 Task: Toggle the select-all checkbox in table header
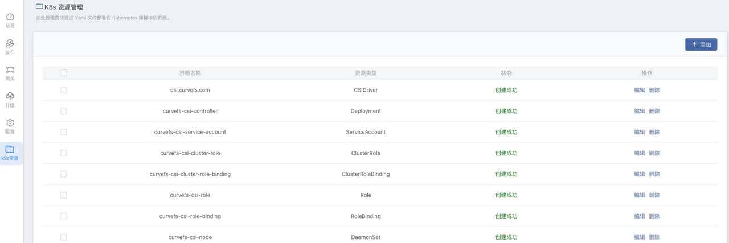pos(63,73)
